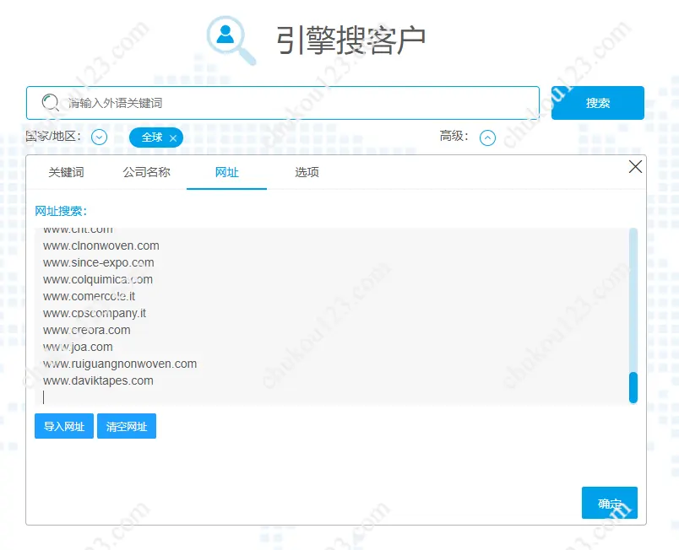Go to the 选项 tab
This screenshot has width=679, height=550.
307,172
